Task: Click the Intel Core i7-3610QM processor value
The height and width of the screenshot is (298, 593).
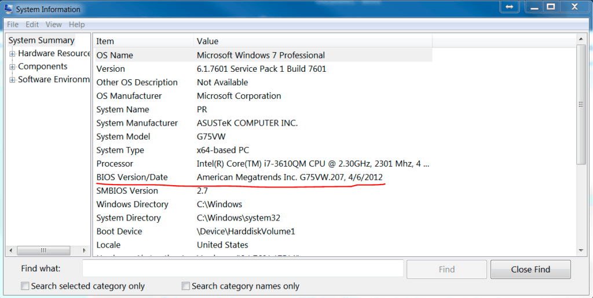Action: 313,164
